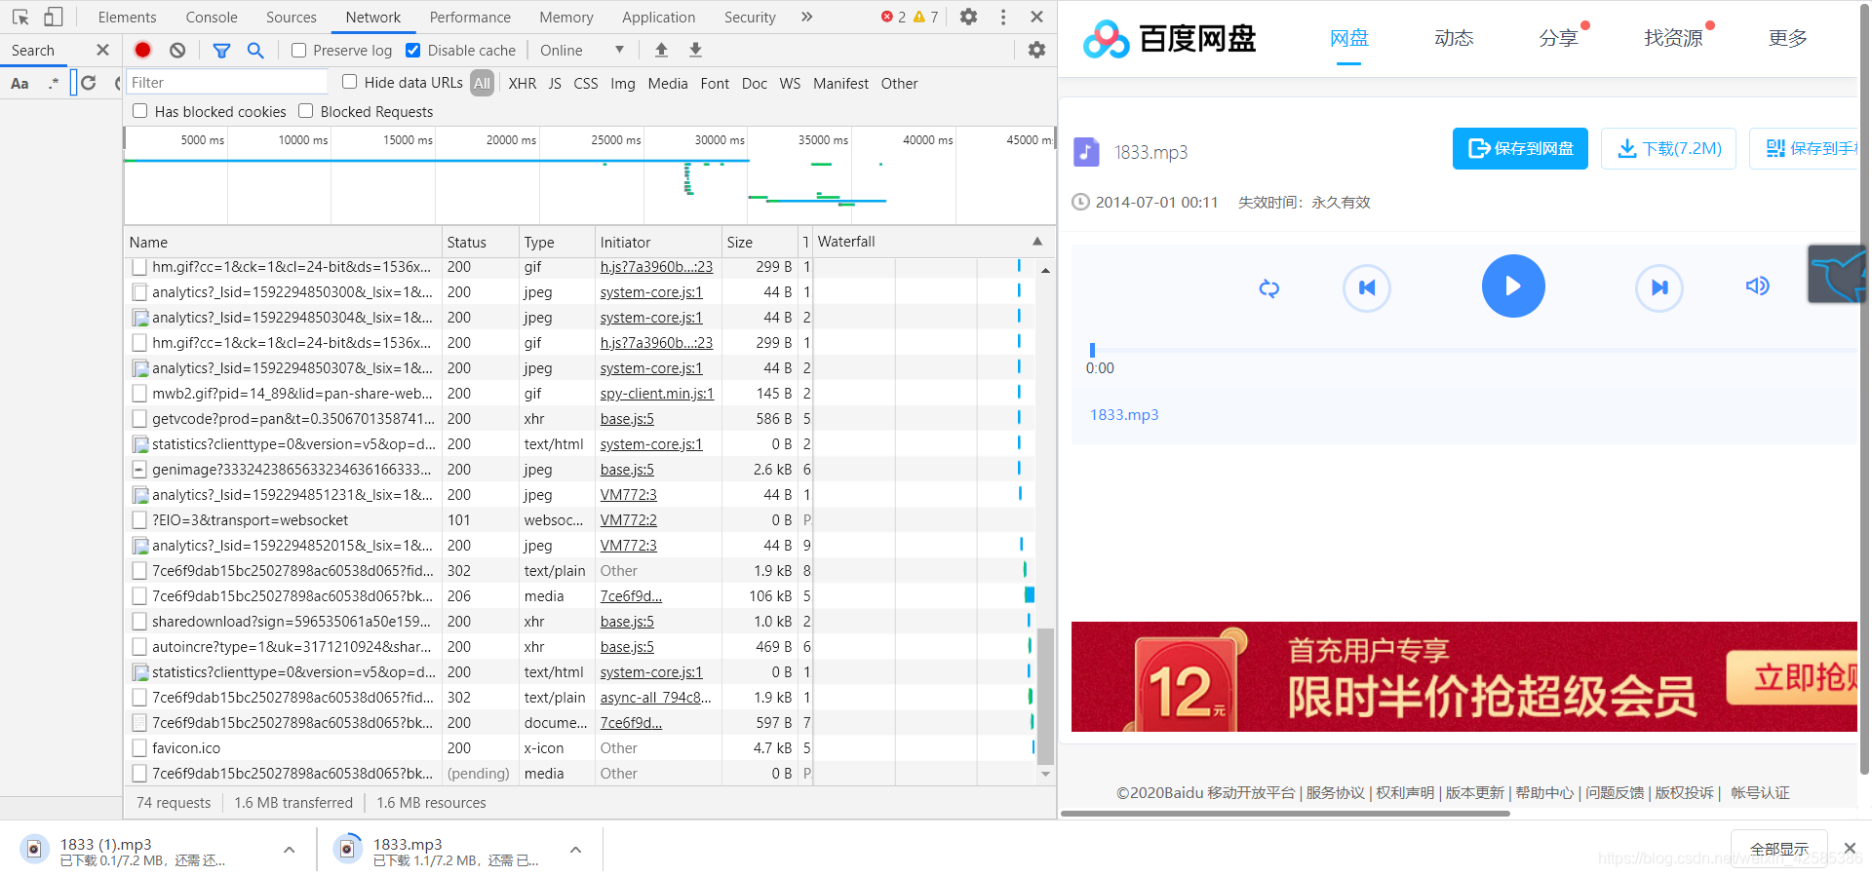Viewport: 1872px width, 876px height.
Task: Stop recording network log red button
Action: pyautogui.click(x=143, y=50)
